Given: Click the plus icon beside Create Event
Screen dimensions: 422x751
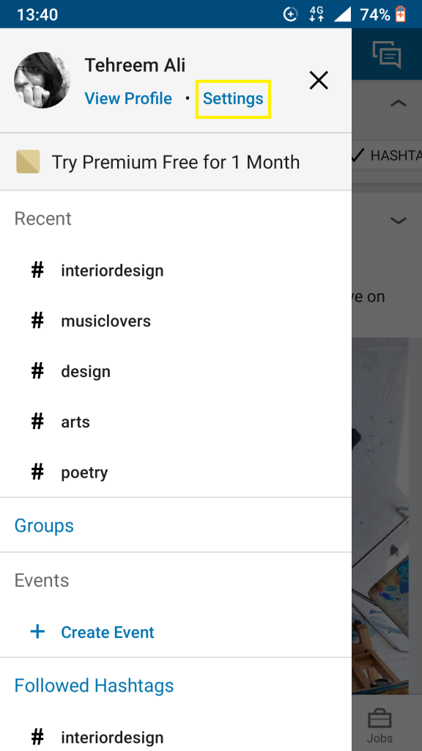Looking at the screenshot, I should pyautogui.click(x=37, y=631).
